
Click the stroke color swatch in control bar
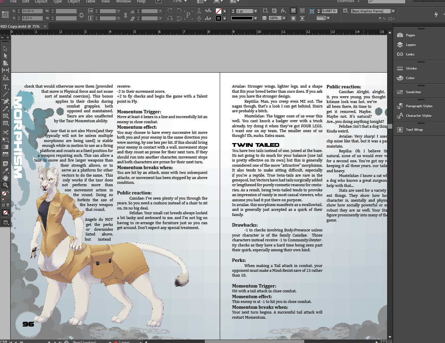(218, 18)
